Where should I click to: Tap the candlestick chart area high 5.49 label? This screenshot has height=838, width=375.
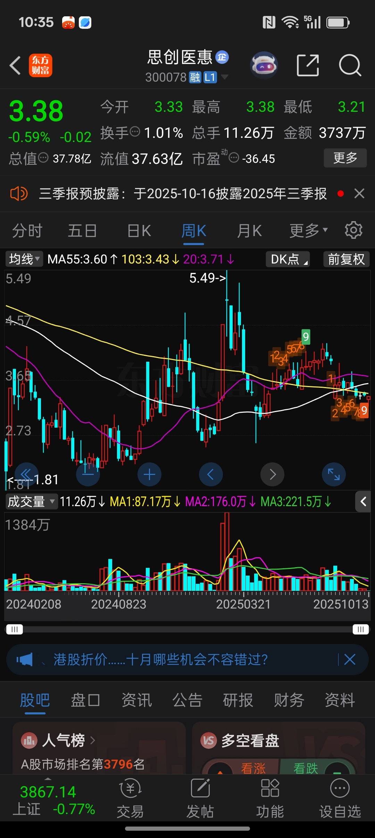(x=208, y=278)
